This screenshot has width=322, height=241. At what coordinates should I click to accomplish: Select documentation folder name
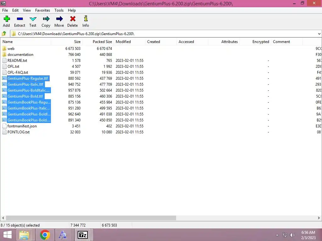20,55
